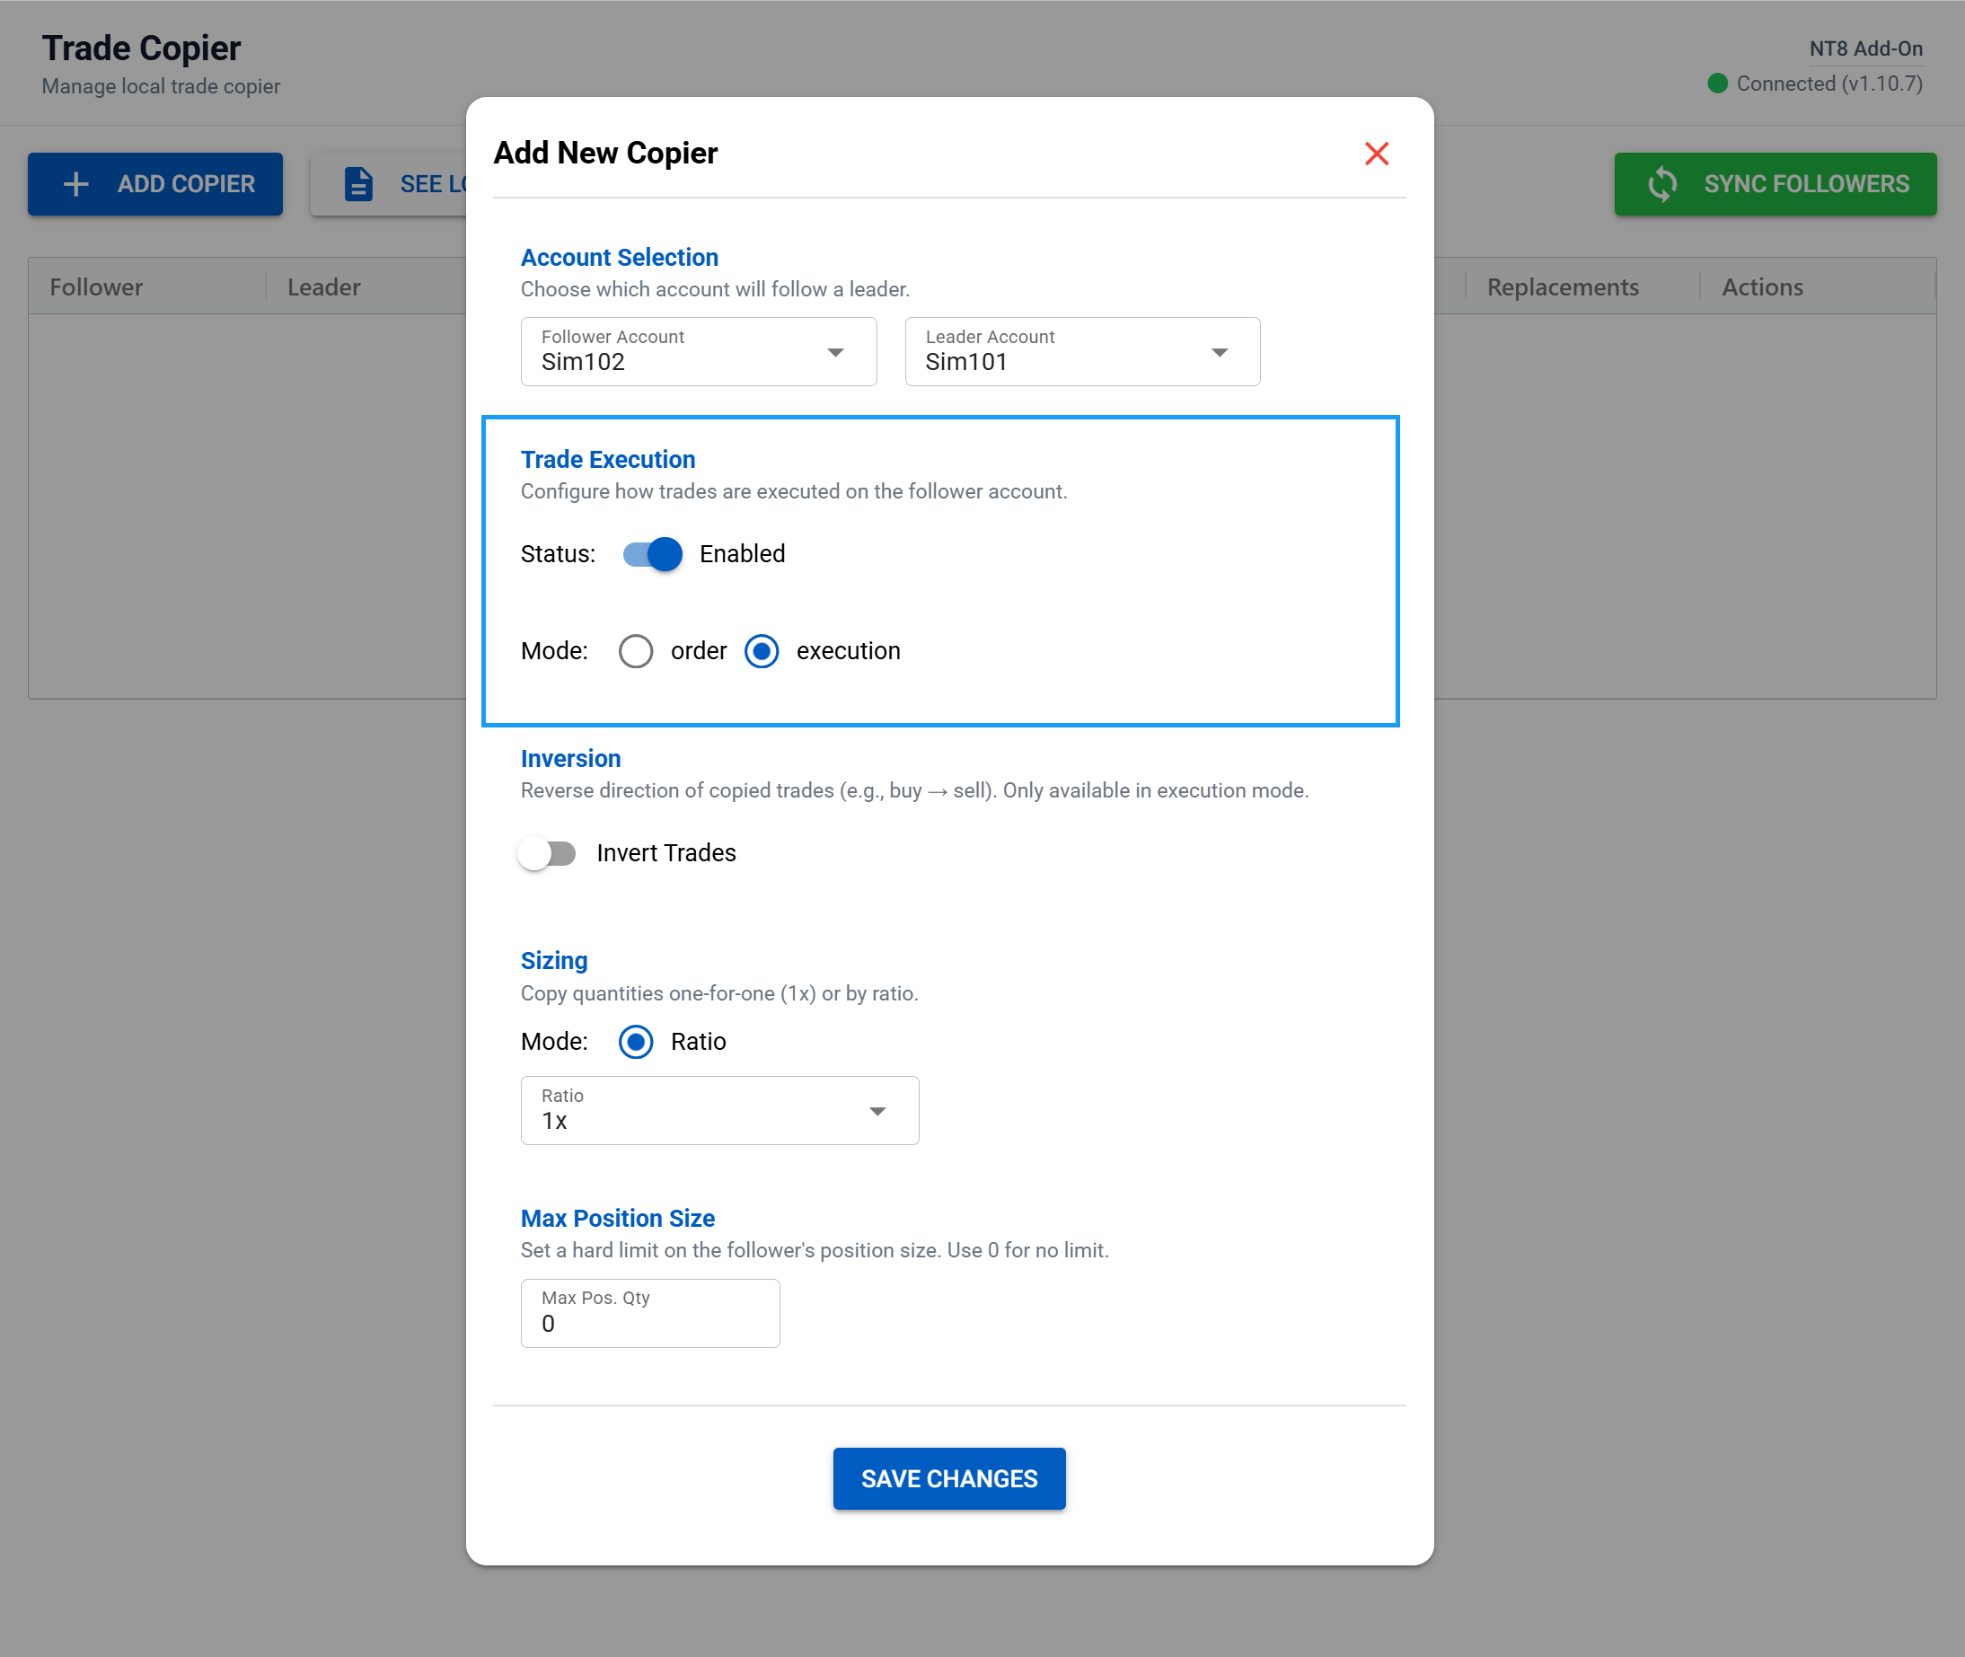Viewport: 1965px width, 1657px height.
Task: Click the Max Position Size heading
Action: (617, 1219)
